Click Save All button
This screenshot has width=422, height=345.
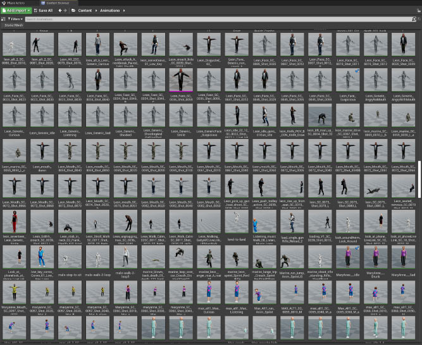pos(43,11)
